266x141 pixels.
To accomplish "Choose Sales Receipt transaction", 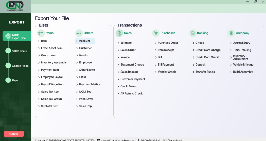I will tap(129, 72).
